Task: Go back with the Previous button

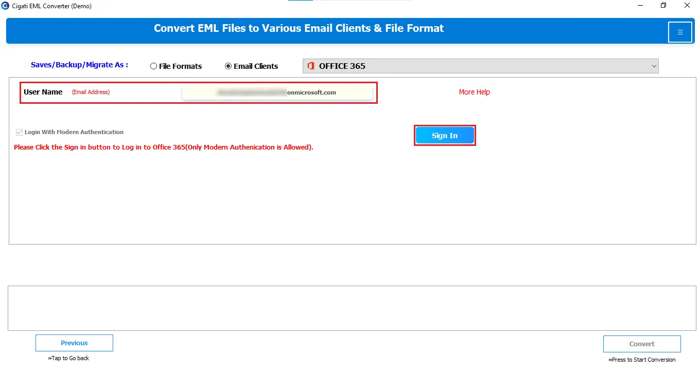Action: pyautogui.click(x=74, y=343)
